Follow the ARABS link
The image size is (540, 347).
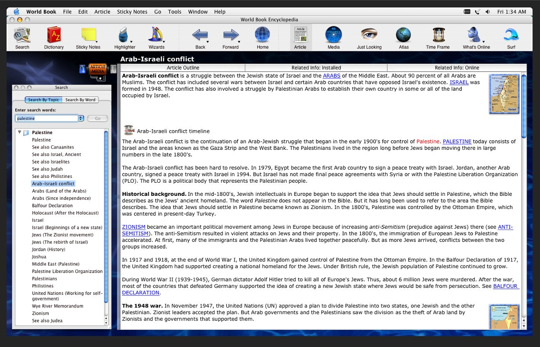(x=331, y=76)
